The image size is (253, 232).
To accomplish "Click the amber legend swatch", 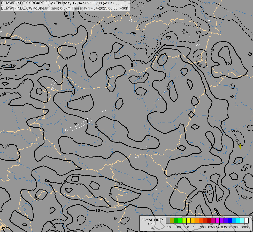I will click(193, 221).
